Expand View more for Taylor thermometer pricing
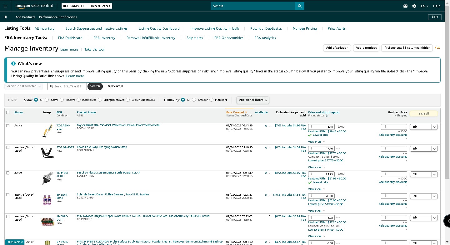The image size is (450, 245). click(x=317, y=142)
